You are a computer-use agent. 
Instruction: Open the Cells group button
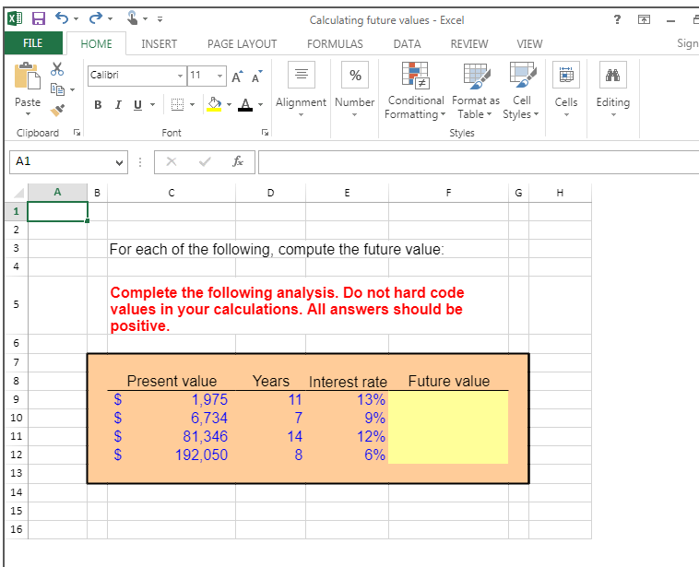click(x=566, y=89)
